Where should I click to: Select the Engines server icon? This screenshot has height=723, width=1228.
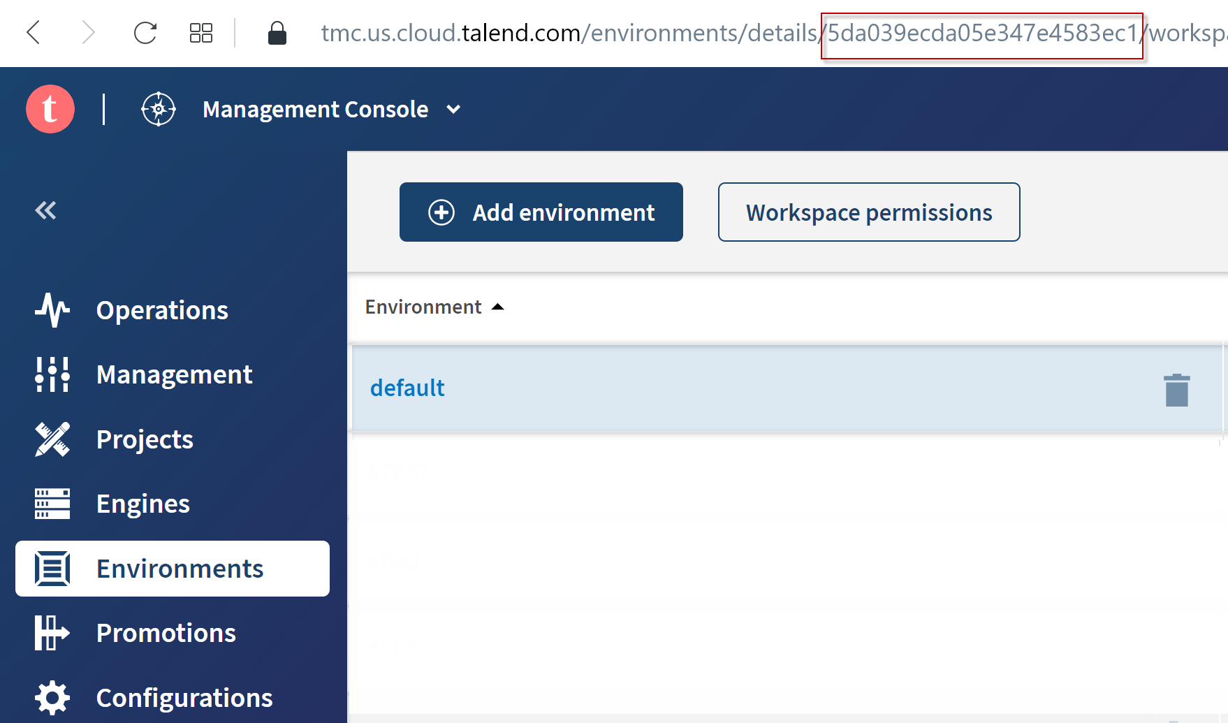(52, 504)
